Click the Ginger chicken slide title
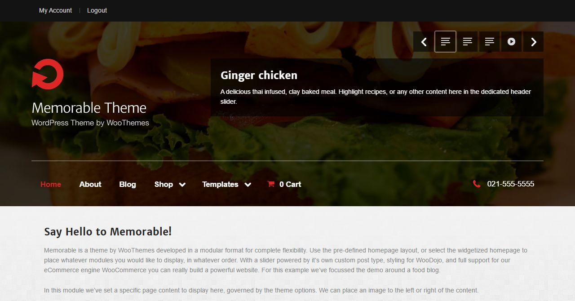The image size is (575, 301). (259, 75)
